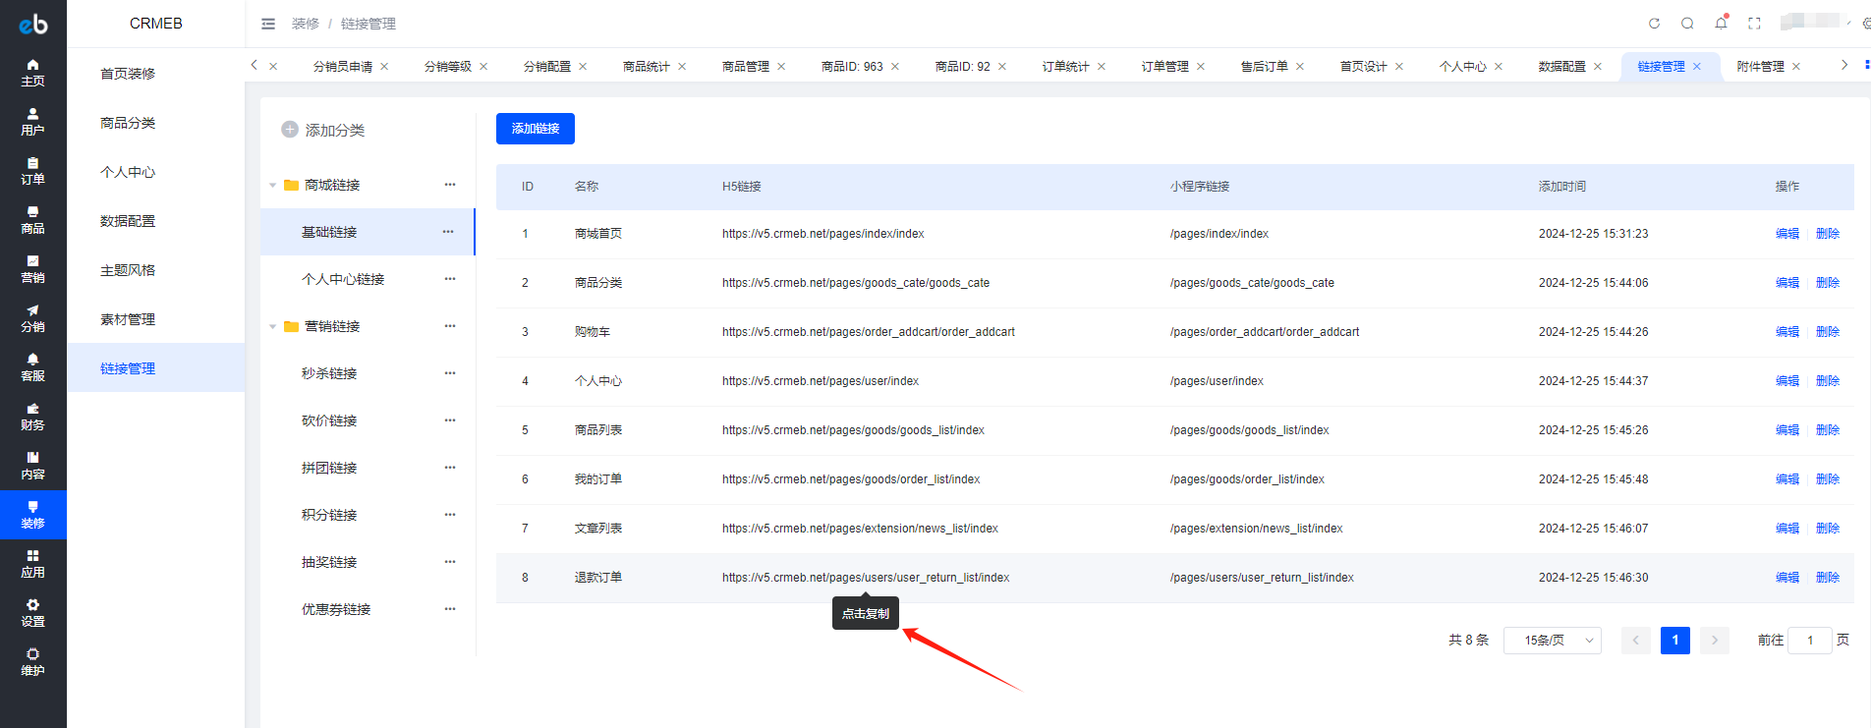1871x728 pixels.
Task: Select 素材管理 in the submenu
Action: [128, 319]
